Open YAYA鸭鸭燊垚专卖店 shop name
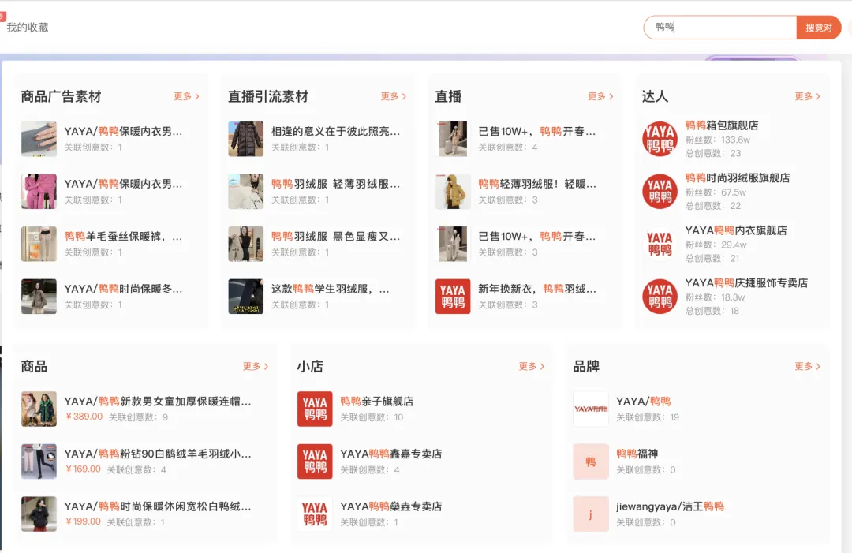Viewport: 852px width, 553px height. pyautogui.click(x=390, y=506)
